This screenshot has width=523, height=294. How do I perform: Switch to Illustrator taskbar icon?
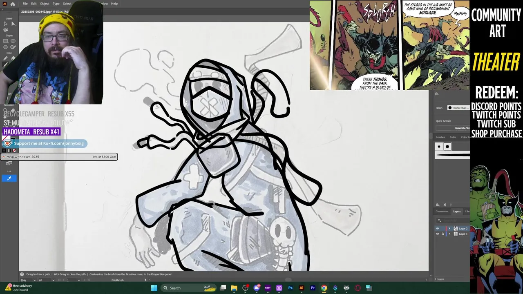302,288
